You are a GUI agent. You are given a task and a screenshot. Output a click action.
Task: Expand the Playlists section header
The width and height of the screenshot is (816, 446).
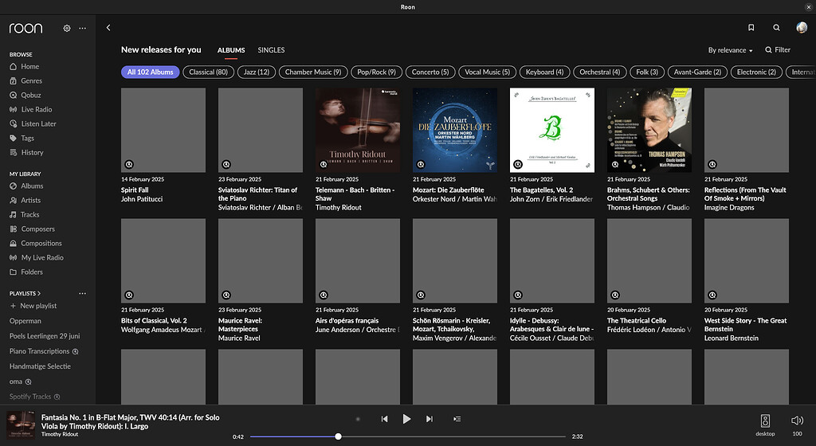(25, 293)
